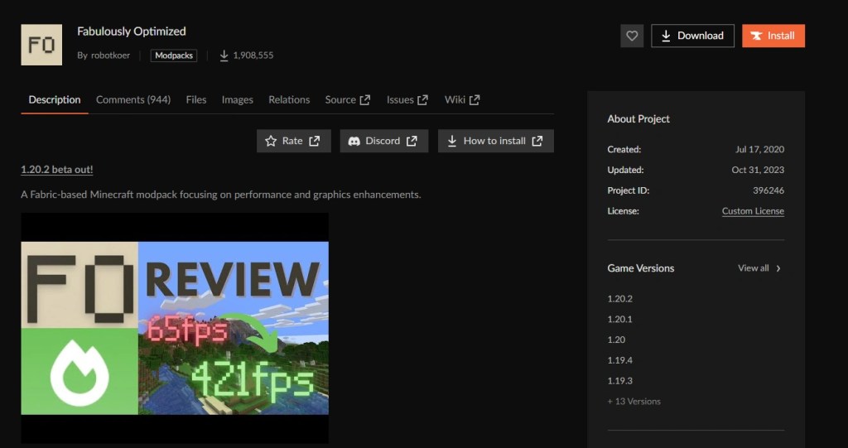848x448 pixels.
Task: Select game version 1.20 entry
Action: click(x=616, y=340)
